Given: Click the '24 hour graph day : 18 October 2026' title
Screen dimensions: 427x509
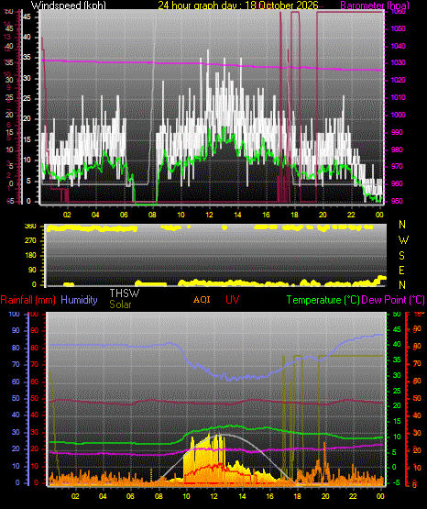Looking at the screenshot, I should [238, 6].
